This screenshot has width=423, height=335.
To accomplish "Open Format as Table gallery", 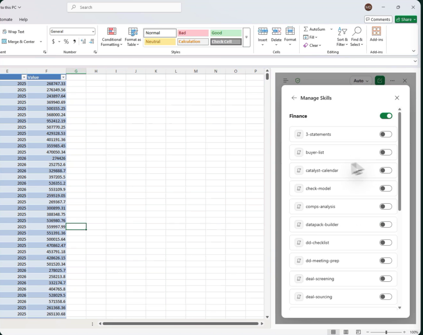I will tap(133, 37).
